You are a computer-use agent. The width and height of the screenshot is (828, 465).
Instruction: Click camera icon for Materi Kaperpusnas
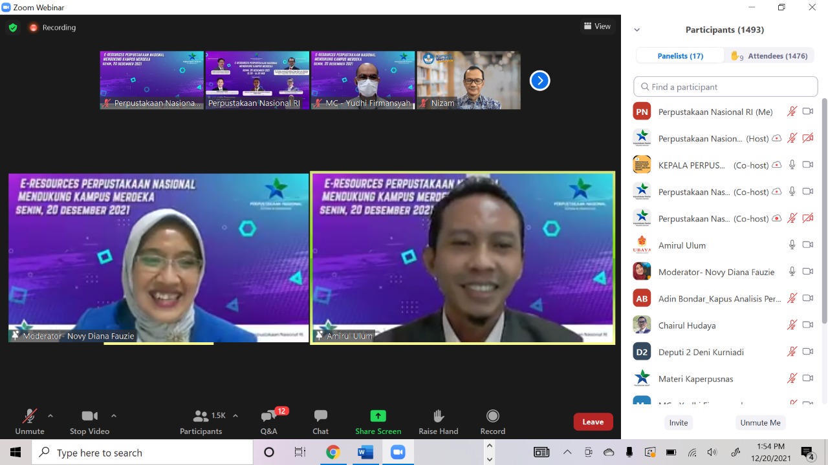807,378
